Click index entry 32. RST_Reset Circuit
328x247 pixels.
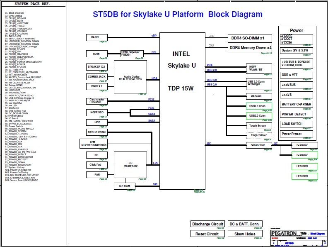tap(16, 75)
